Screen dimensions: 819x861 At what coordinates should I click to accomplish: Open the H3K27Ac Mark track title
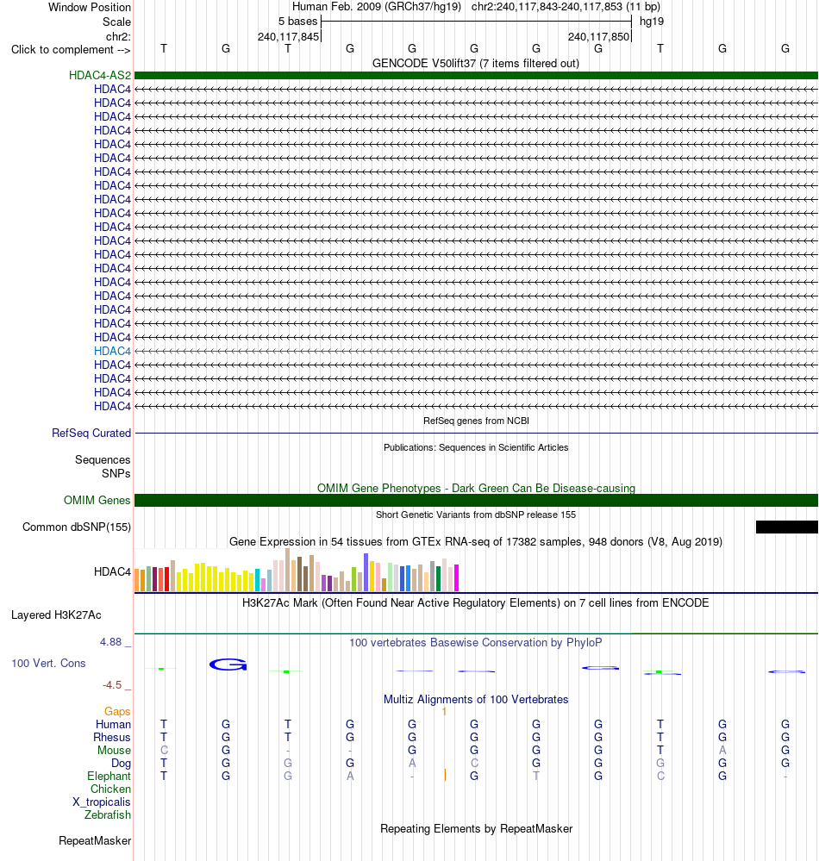(476, 603)
